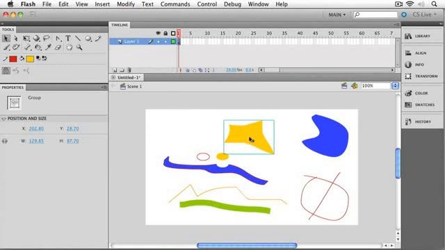Select the Zoom magnifier tool

[x=79, y=47]
